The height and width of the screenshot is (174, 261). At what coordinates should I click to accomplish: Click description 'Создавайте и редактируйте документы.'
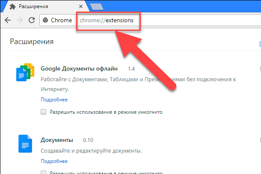pos(91,151)
